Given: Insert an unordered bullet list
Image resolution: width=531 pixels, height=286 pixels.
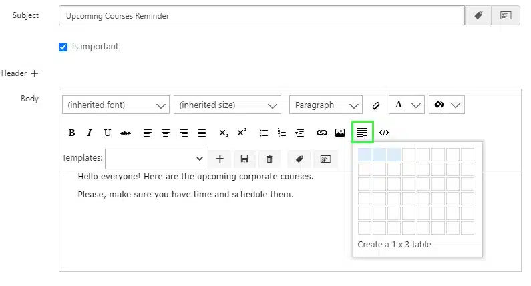Looking at the screenshot, I should tap(264, 133).
